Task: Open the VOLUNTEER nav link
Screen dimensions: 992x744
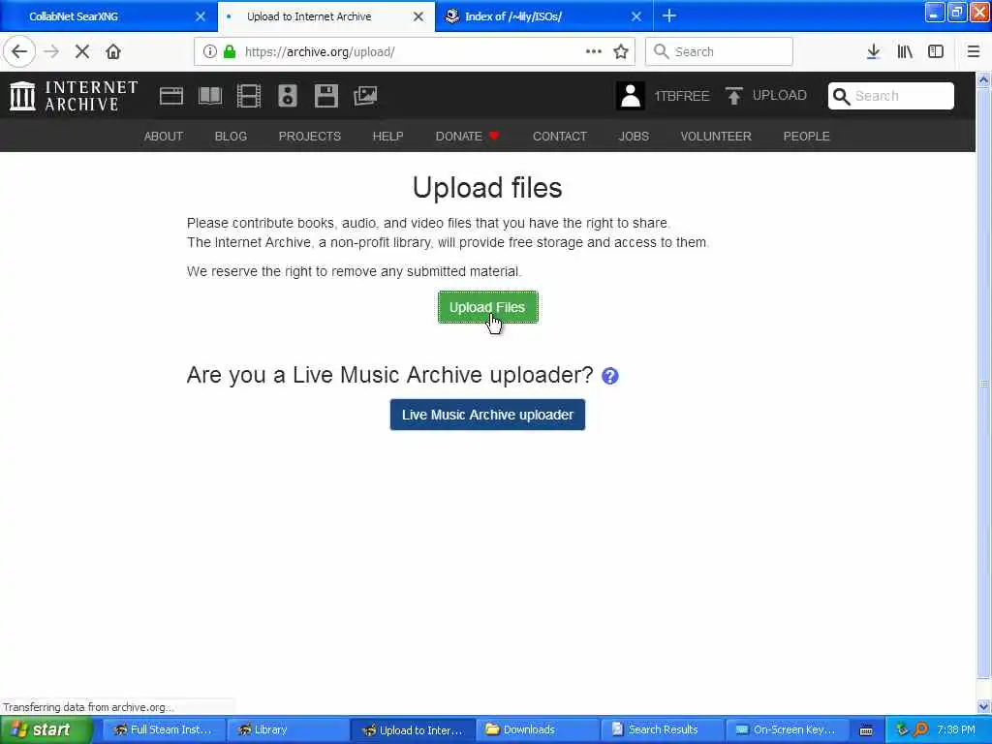Action: [x=716, y=136]
